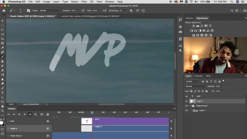Open the Opacity dropdown in options bar

click(x=78, y=10)
